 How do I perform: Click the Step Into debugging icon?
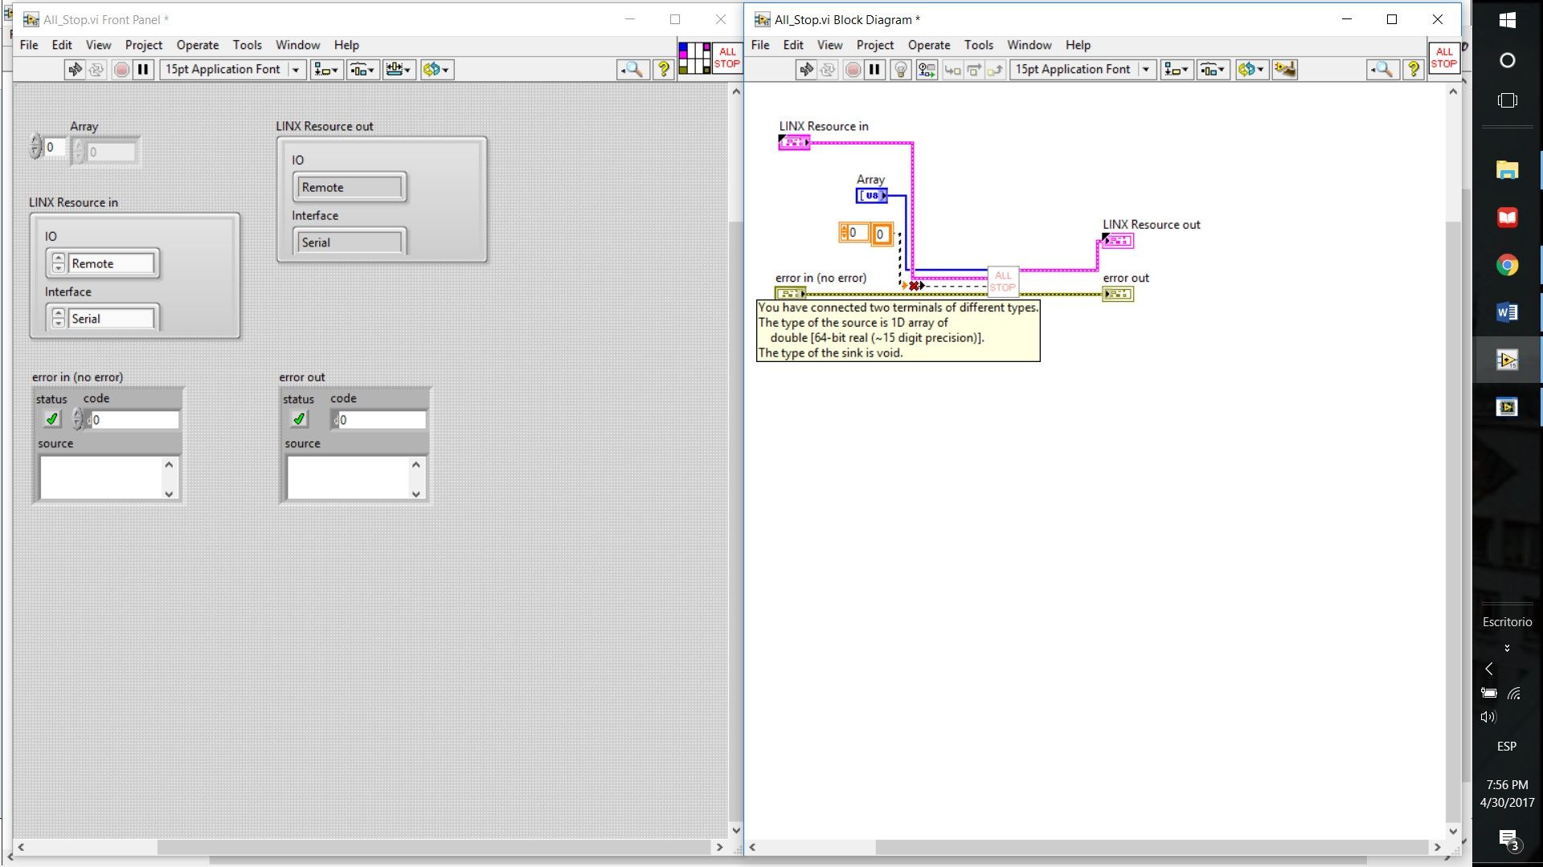[954, 70]
